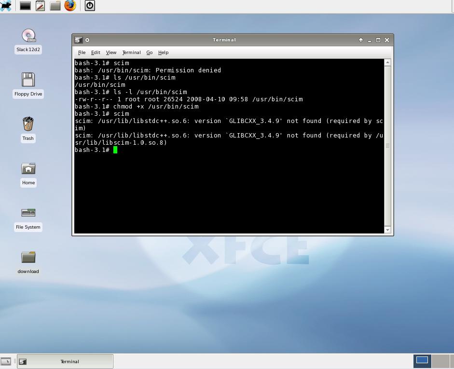Open the Go menu in Terminal

click(x=150, y=53)
